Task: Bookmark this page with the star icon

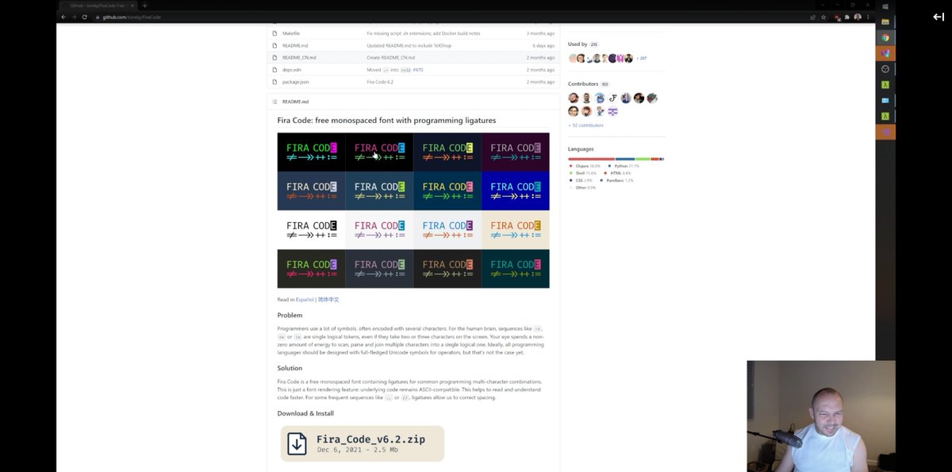Action: pos(823,17)
